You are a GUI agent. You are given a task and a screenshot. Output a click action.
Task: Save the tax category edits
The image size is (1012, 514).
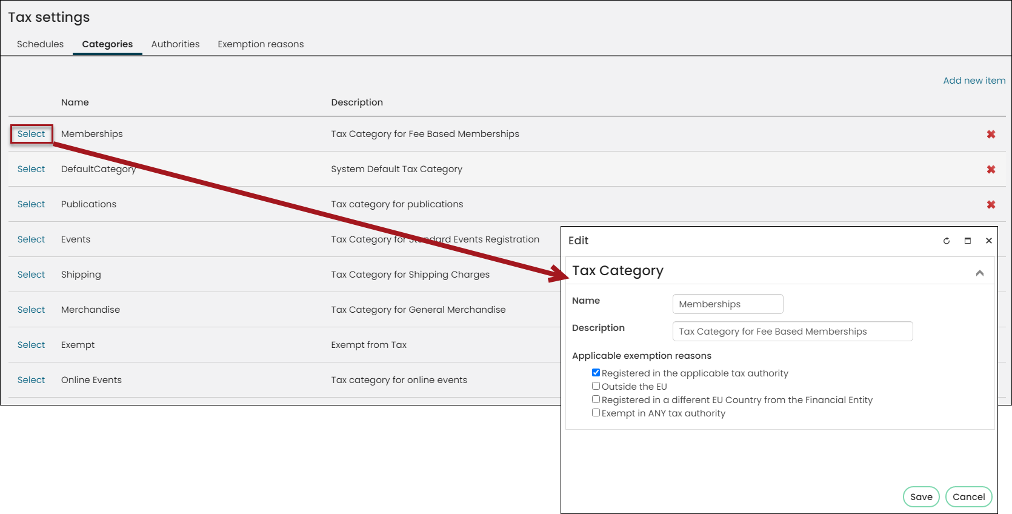(x=921, y=497)
